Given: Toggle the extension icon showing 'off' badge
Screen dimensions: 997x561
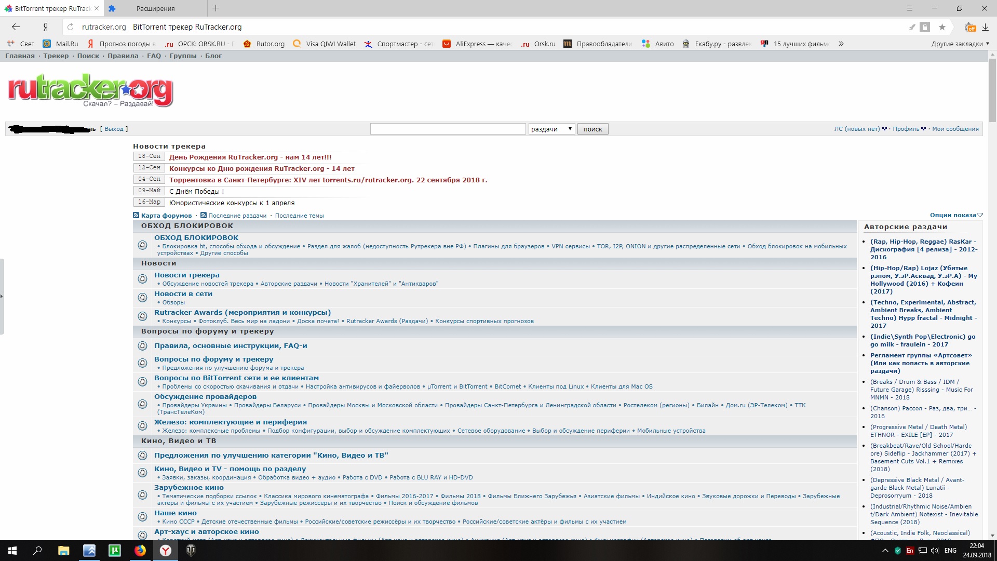Looking at the screenshot, I should (969, 27).
